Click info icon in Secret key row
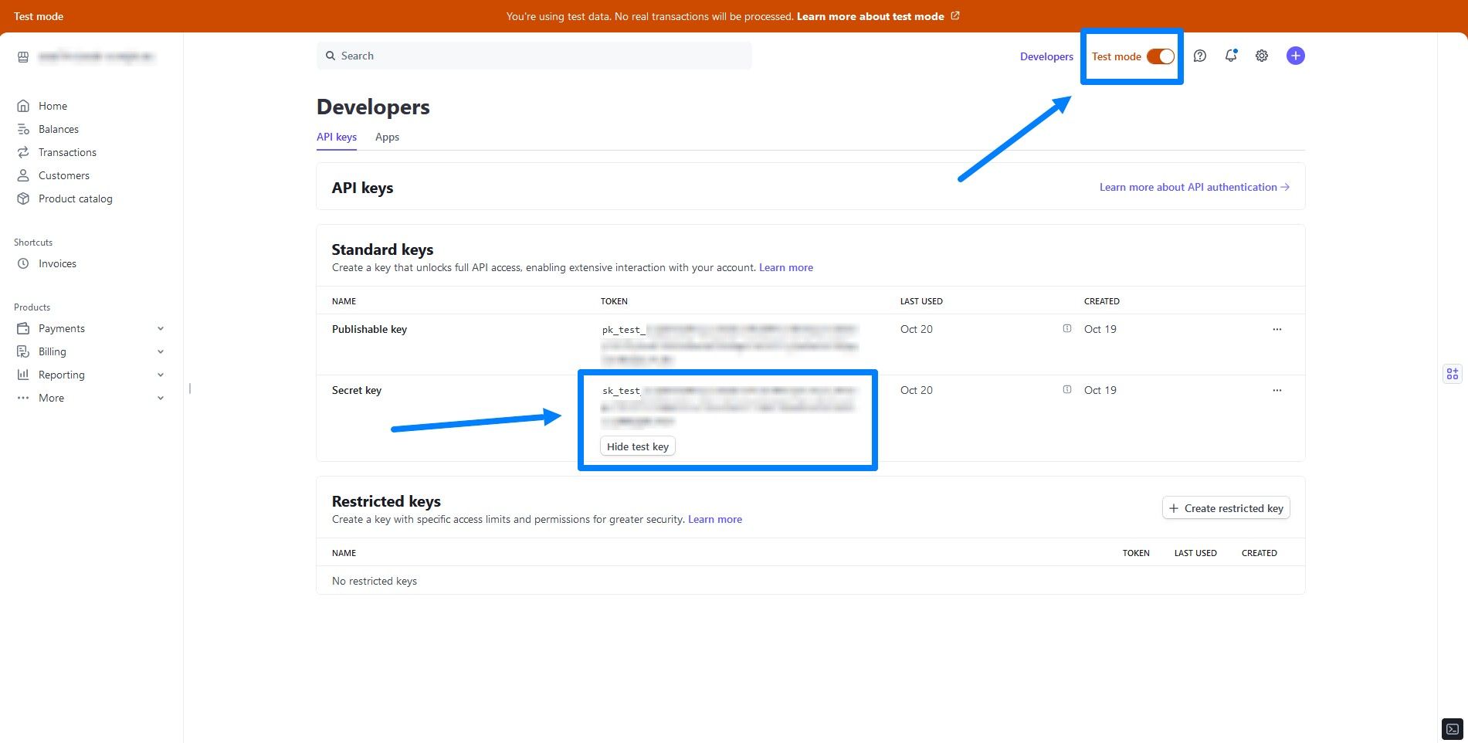1468x743 pixels. pos(1067,389)
